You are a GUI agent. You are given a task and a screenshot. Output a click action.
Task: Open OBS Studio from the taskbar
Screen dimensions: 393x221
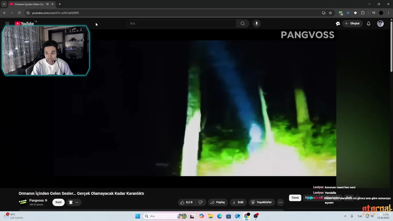pyautogui.click(x=256, y=216)
